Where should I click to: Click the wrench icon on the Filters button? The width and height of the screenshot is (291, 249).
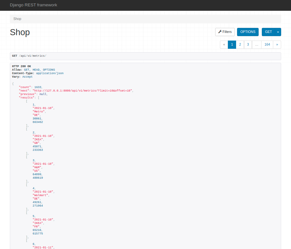pyautogui.click(x=220, y=32)
